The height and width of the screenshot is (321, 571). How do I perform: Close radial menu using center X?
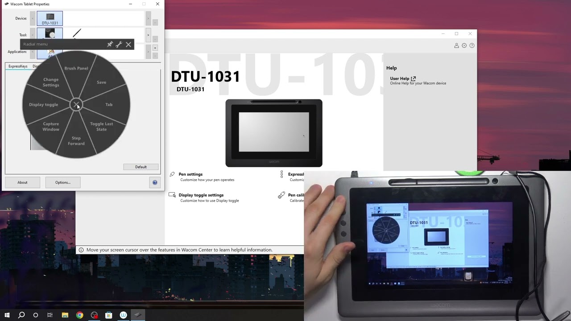coord(76,105)
